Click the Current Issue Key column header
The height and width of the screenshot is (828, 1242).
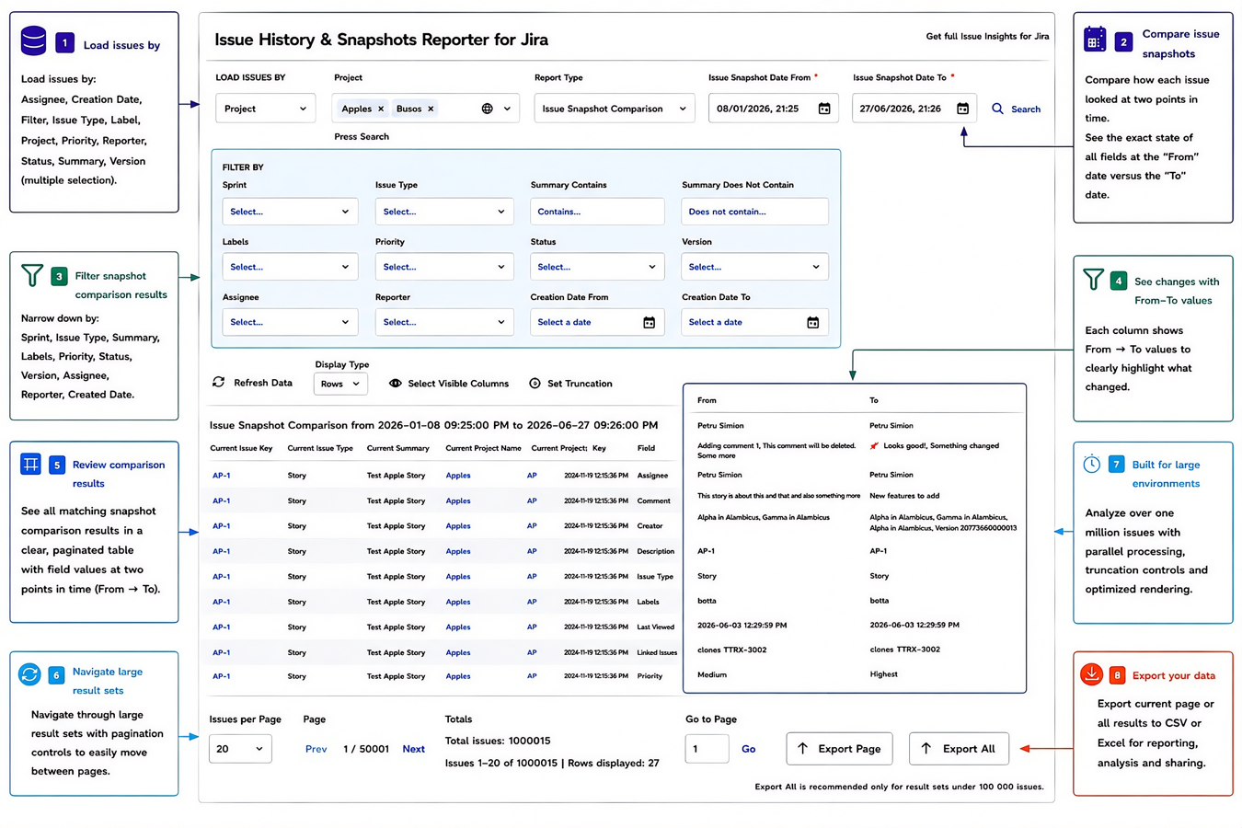click(241, 448)
